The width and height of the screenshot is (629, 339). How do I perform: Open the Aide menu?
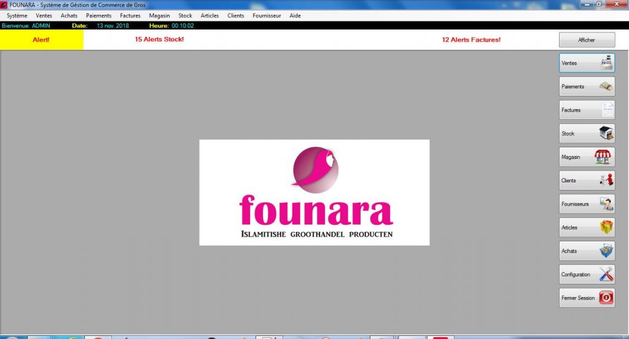click(x=295, y=15)
